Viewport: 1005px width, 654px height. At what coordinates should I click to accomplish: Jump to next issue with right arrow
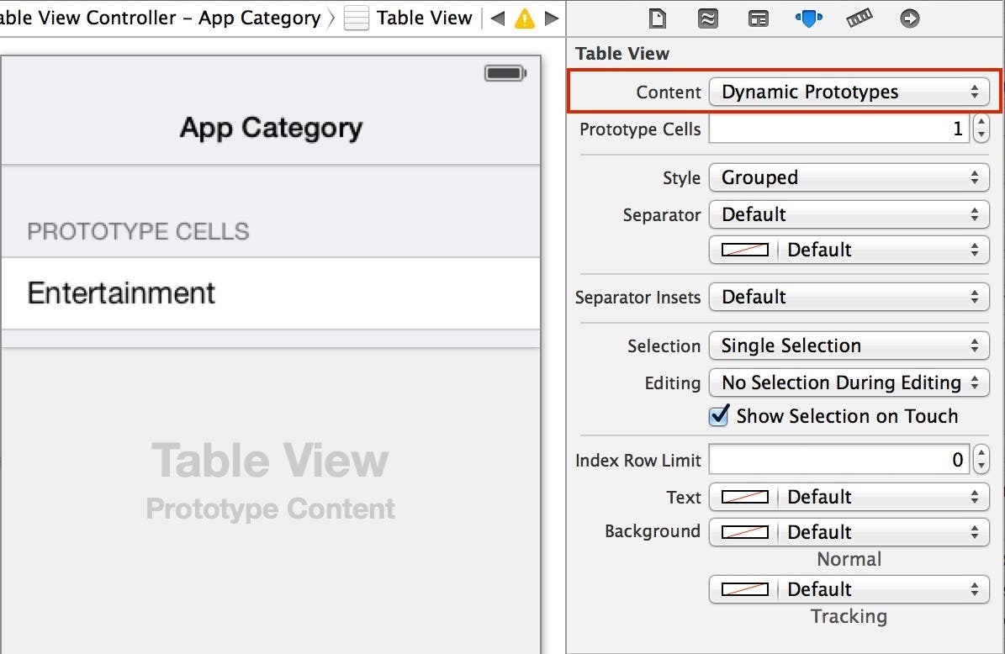[552, 18]
